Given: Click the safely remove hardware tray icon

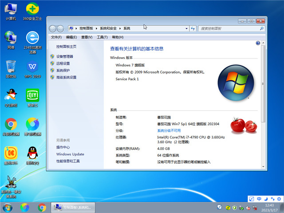Looking at the screenshot, I should click(x=241, y=208).
